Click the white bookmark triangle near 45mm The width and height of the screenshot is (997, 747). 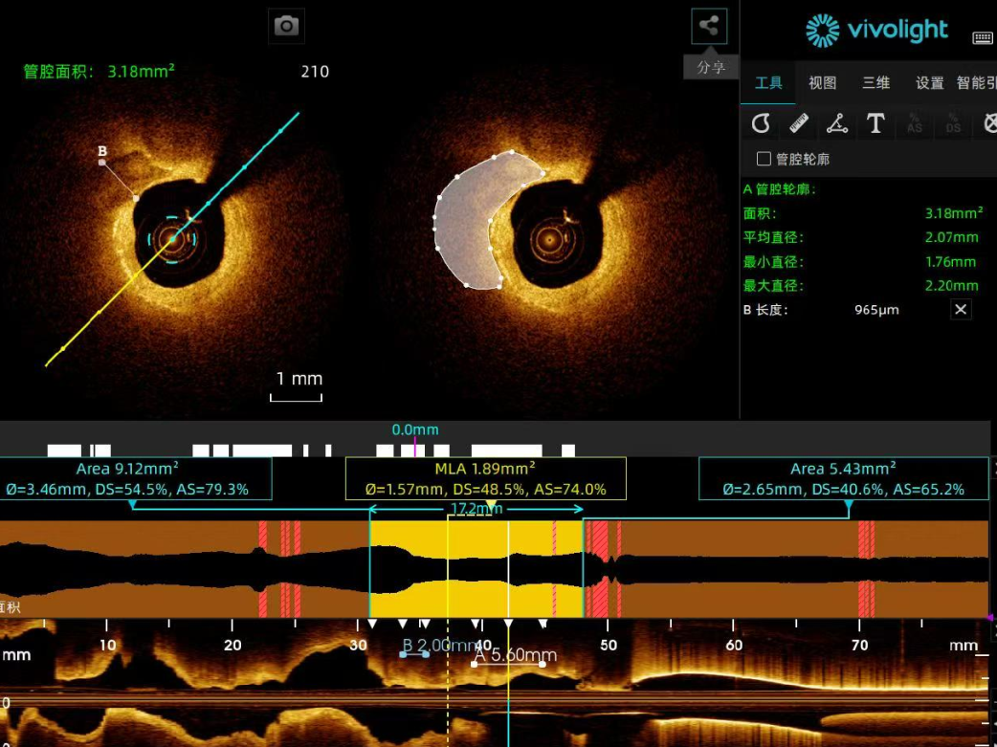click(x=543, y=624)
